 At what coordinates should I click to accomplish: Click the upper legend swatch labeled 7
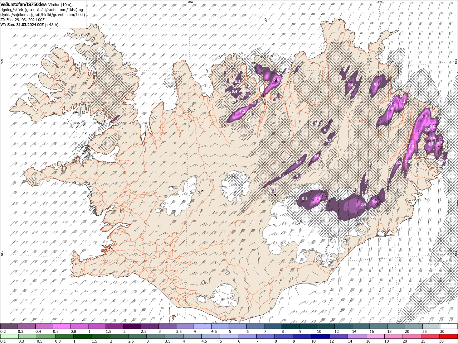[x=272, y=326]
